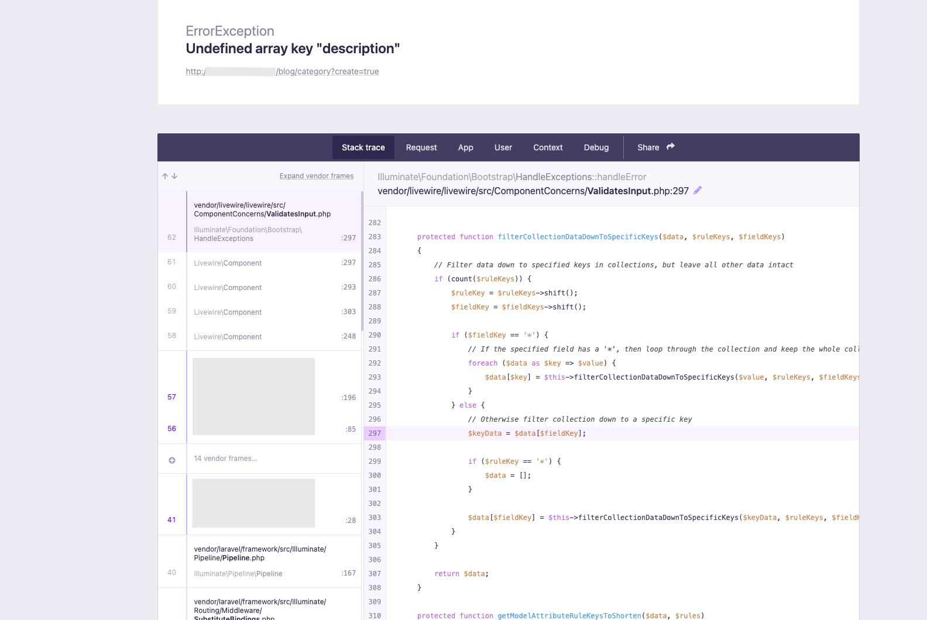Viewport: 927px width, 620px height.
Task: Open the blog/category?create=true URL link
Action: pos(282,71)
